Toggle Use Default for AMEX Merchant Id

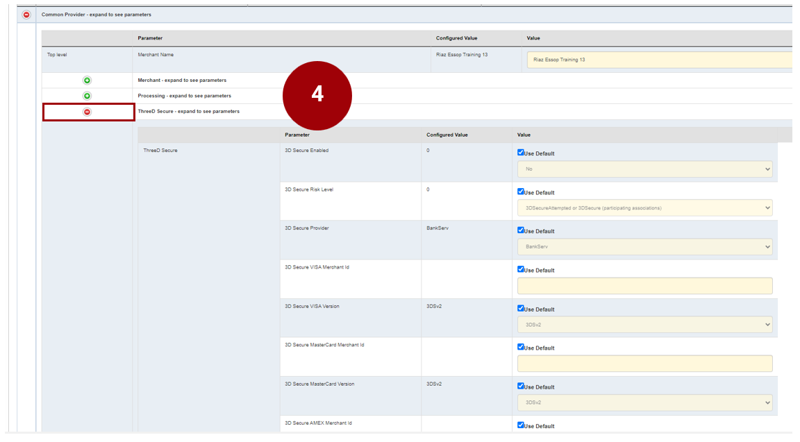[520, 425]
